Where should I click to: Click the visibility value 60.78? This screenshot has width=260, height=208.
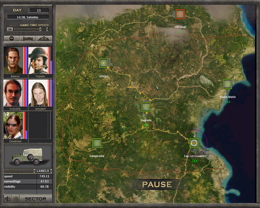pos(44,186)
